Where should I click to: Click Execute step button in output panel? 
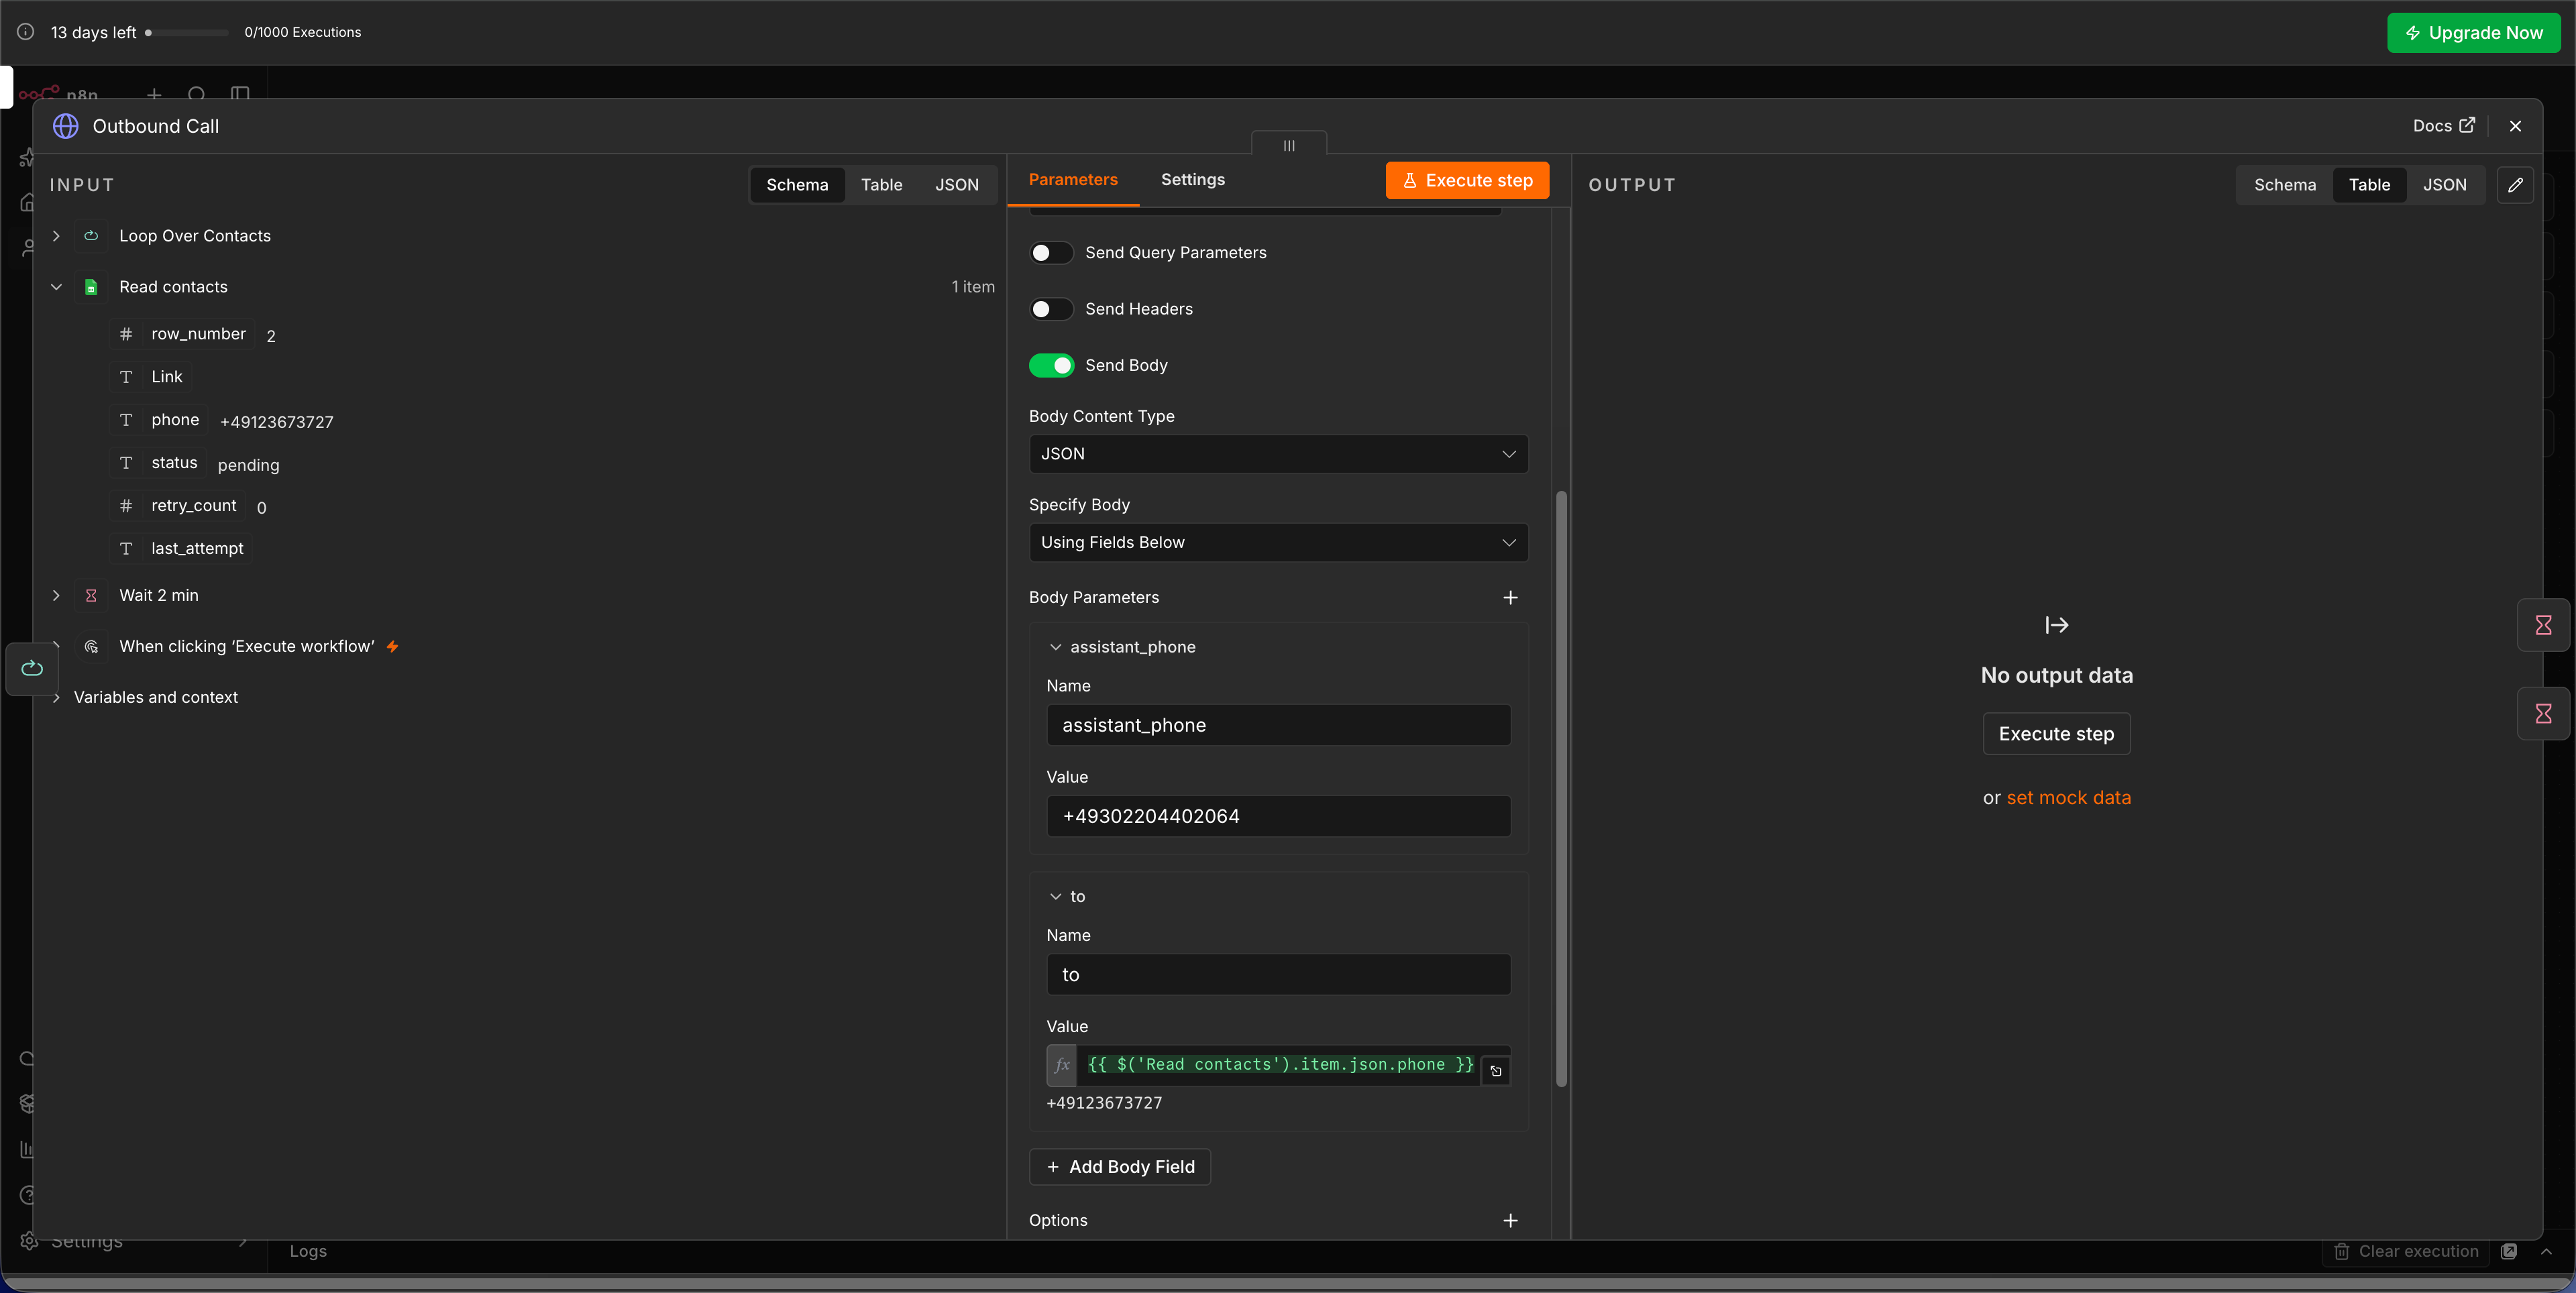[x=2056, y=734]
